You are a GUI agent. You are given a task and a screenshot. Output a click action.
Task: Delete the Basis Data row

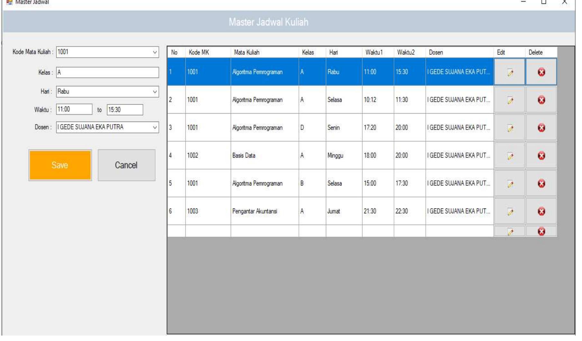[x=542, y=156]
